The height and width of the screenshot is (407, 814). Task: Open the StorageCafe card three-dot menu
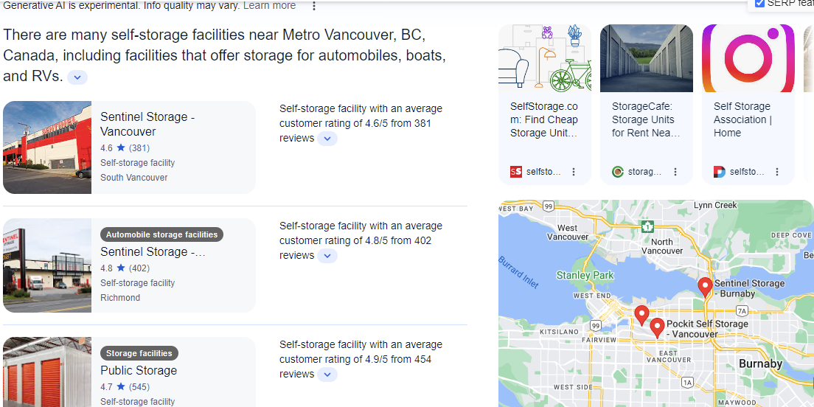(675, 172)
